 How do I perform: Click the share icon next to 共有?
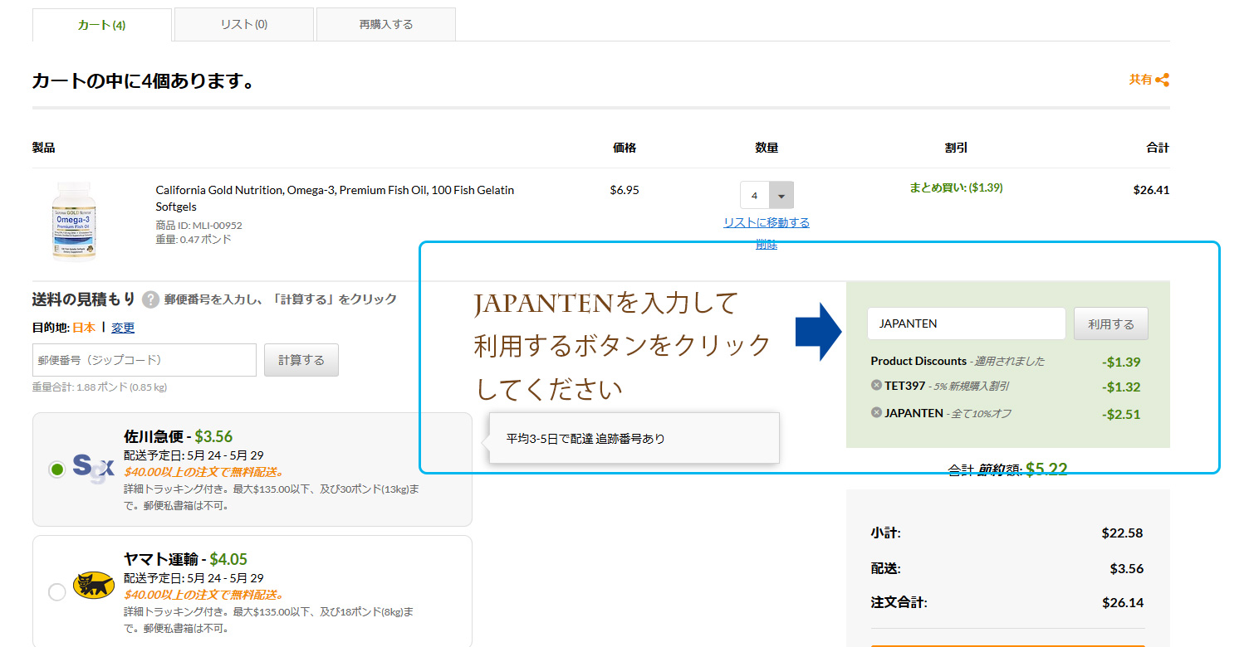click(1162, 80)
